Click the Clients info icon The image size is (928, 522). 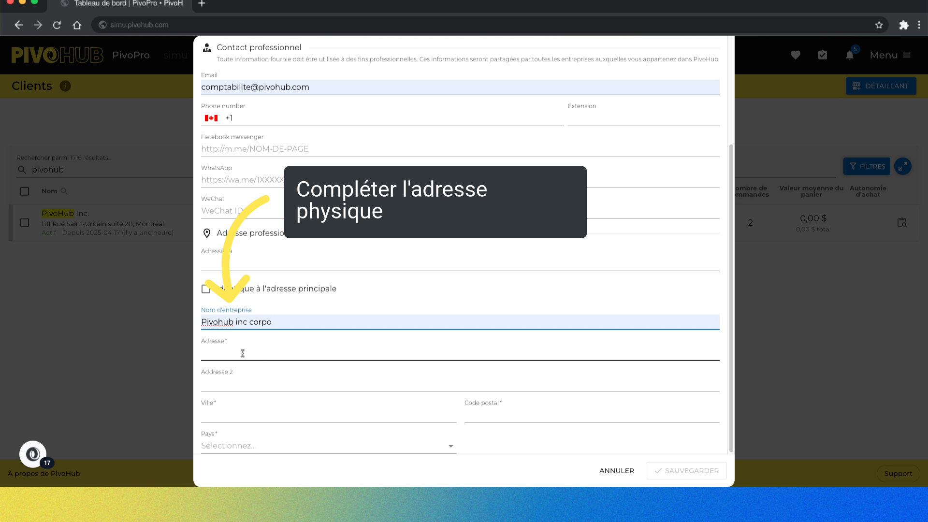[65, 86]
